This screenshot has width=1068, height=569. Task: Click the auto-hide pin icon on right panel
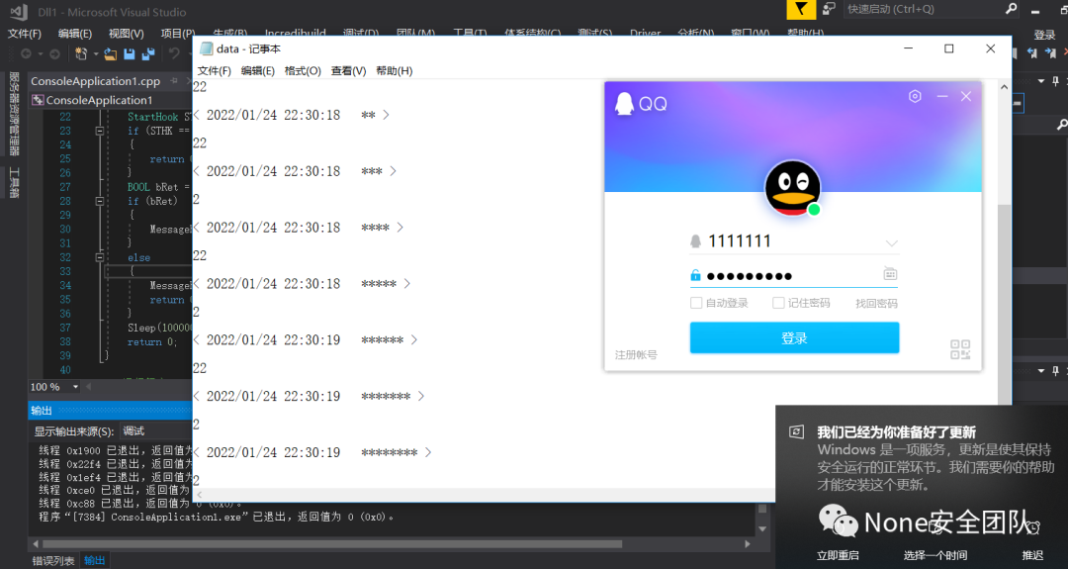pyautogui.click(x=1056, y=81)
